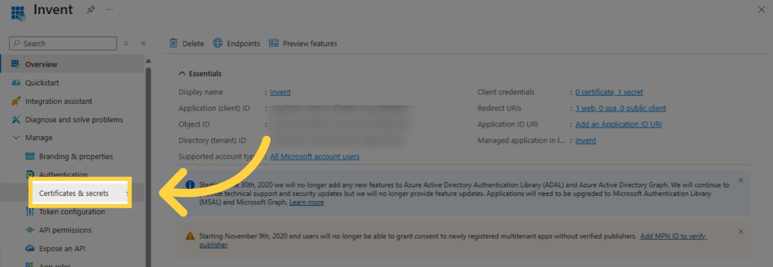Click the Delete toolbar label
This screenshot has width=773, height=267.
(x=193, y=44)
